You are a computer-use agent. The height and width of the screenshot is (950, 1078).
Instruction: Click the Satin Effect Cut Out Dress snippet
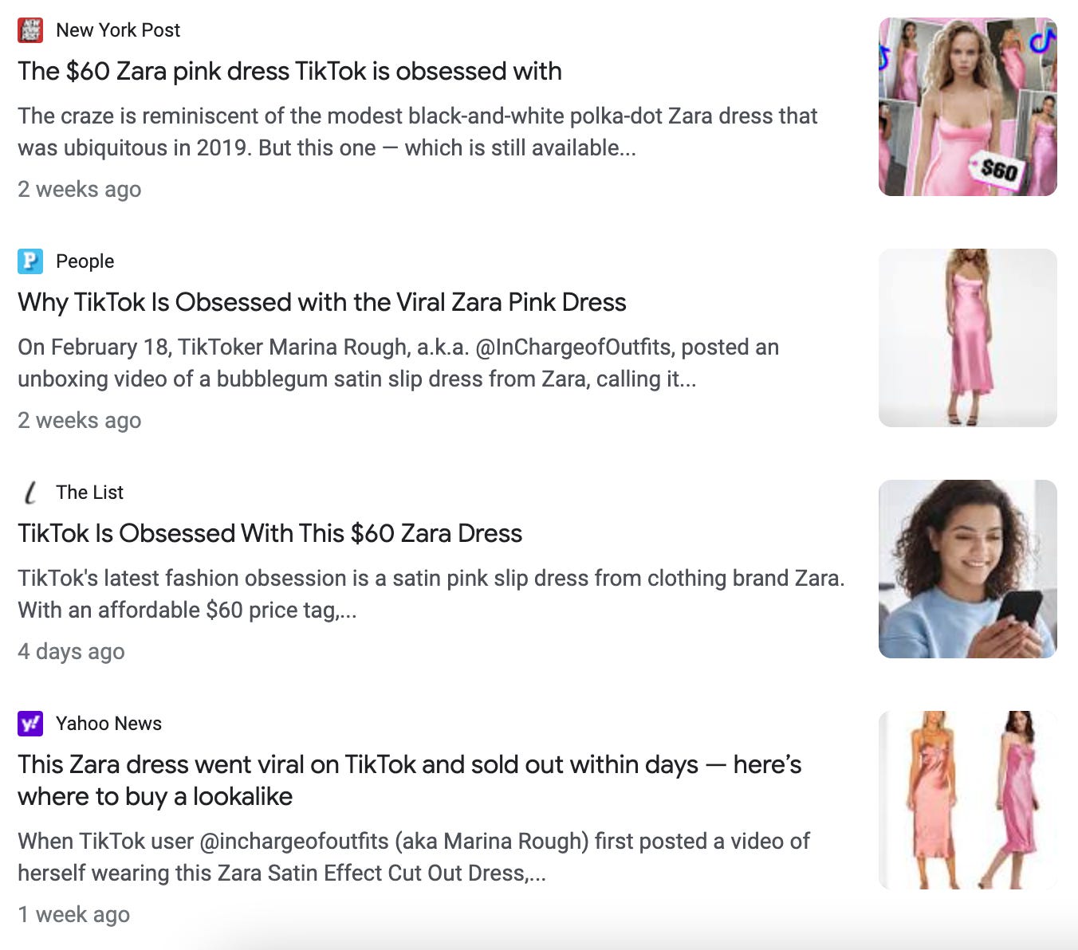[414, 857]
